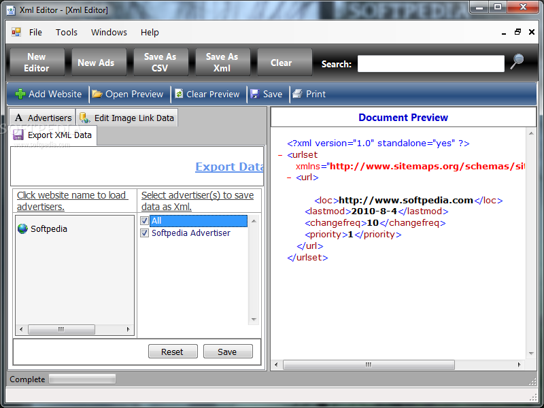544x408 pixels.
Task: Open the Windows menu
Action: click(x=109, y=32)
